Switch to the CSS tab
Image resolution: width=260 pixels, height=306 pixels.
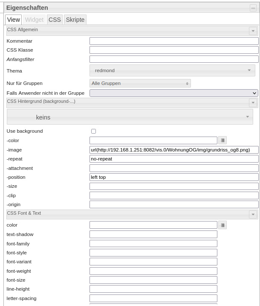point(55,20)
